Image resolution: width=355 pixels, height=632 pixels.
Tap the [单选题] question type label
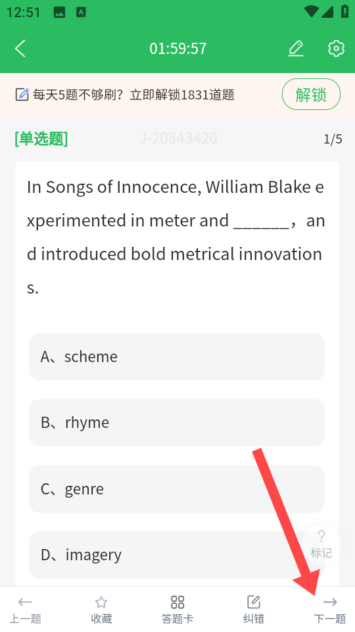click(41, 139)
